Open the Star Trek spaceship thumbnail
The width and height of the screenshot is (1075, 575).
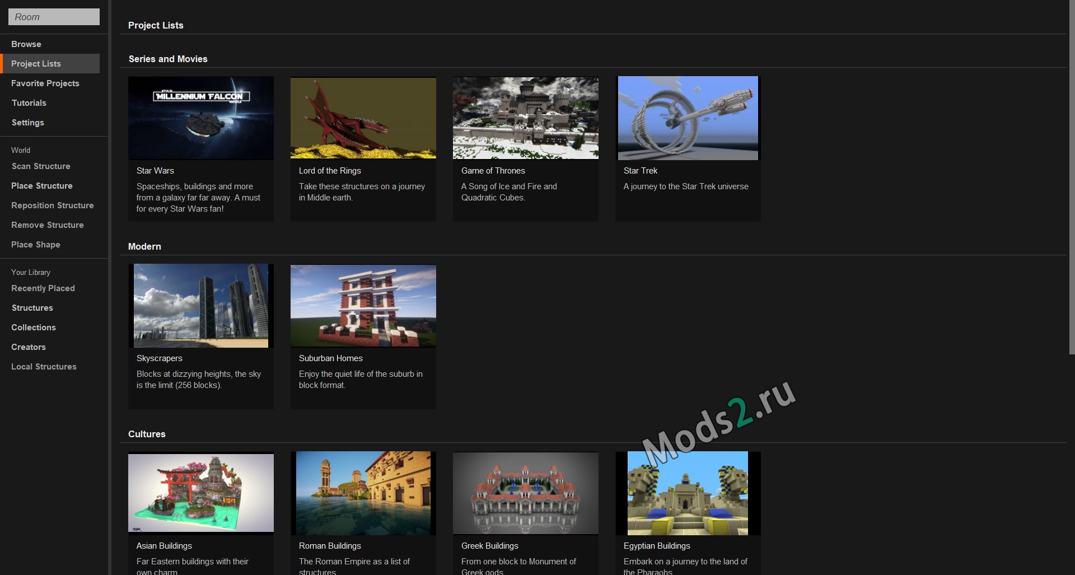[688, 118]
